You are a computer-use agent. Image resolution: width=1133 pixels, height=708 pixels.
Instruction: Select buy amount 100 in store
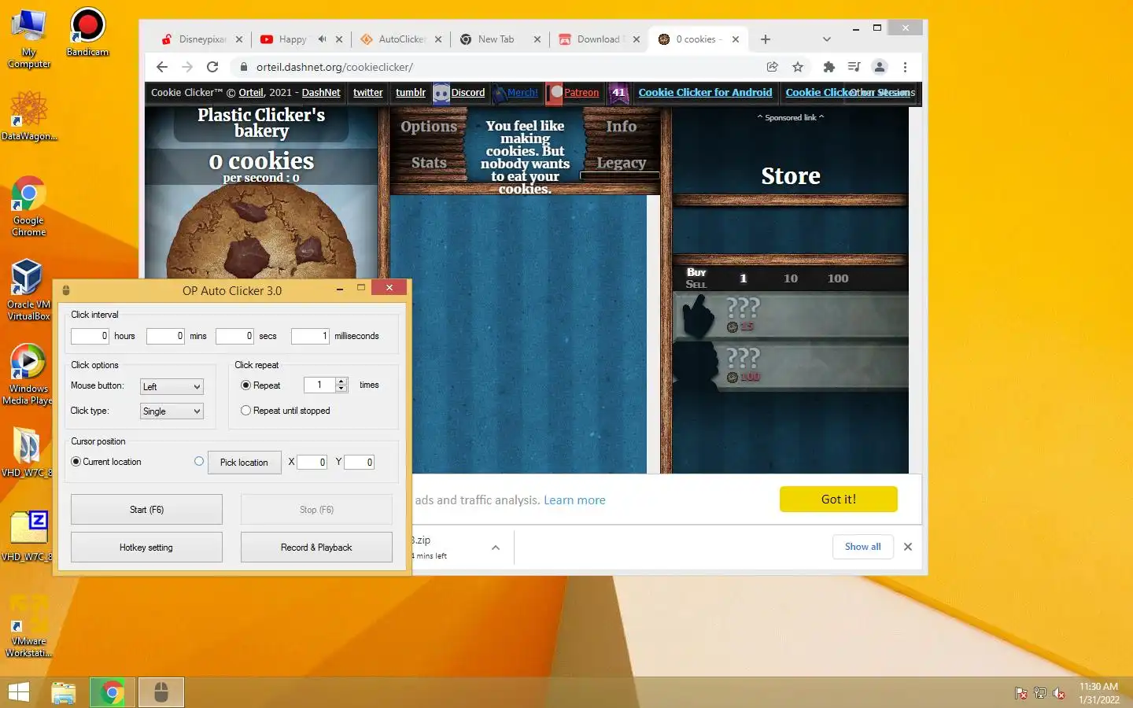point(838,278)
